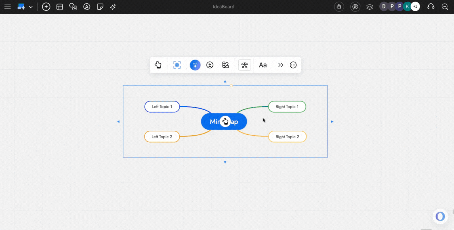Image resolution: width=454 pixels, height=230 pixels.
Task: Select the pointer hand tool in floating toolbar
Action: click(x=158, y=65)
